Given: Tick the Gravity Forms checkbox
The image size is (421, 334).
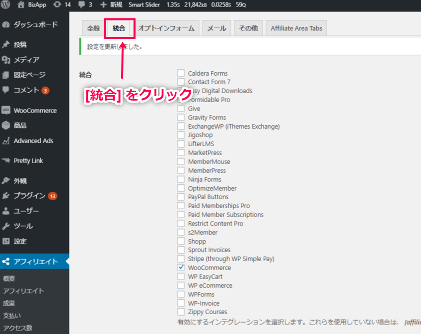Looking at the screenshot, I should pyautogui.click(x=181, y=117).
